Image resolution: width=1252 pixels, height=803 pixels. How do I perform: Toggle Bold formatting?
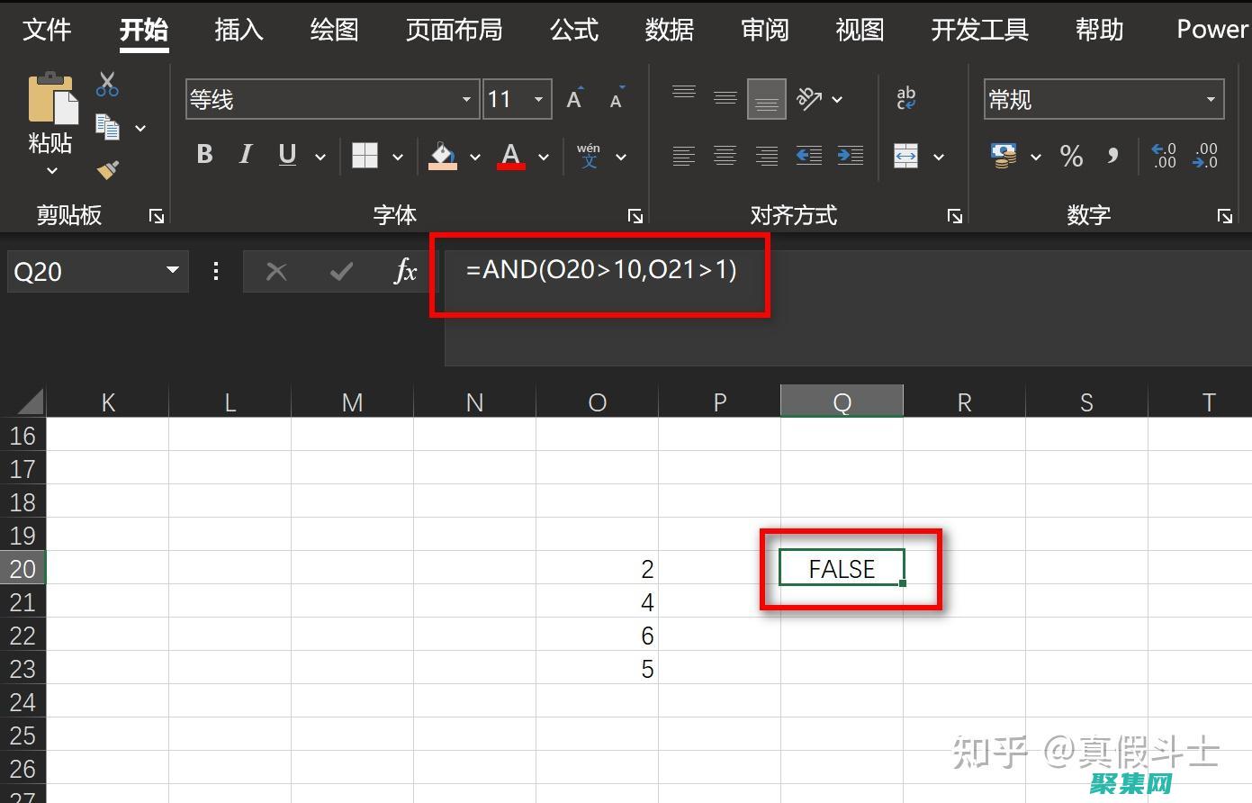click(204, 155)
